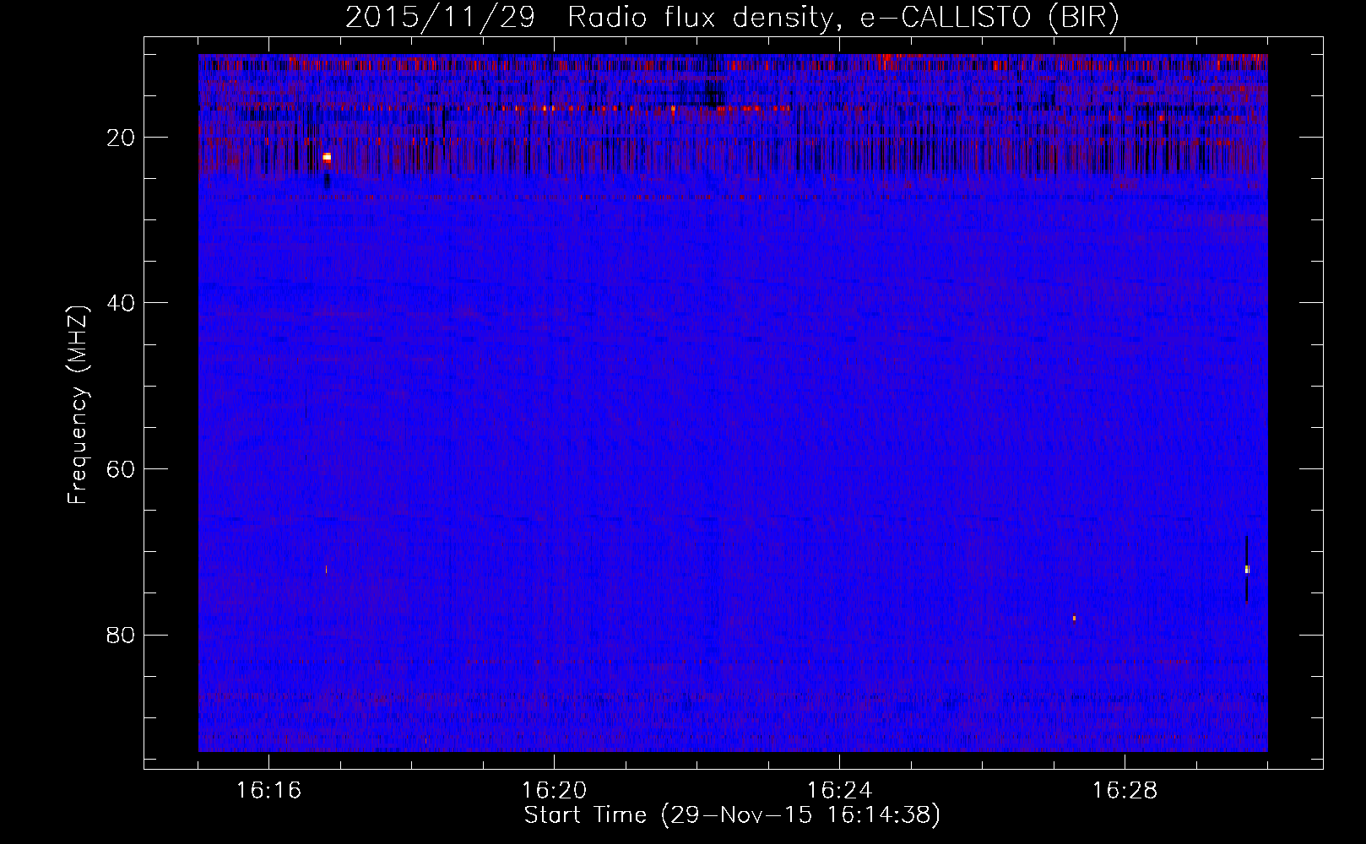Screen dimensions: 1366x844
Task: Select the 16:16 time axis label
Action: coord(268,791)
